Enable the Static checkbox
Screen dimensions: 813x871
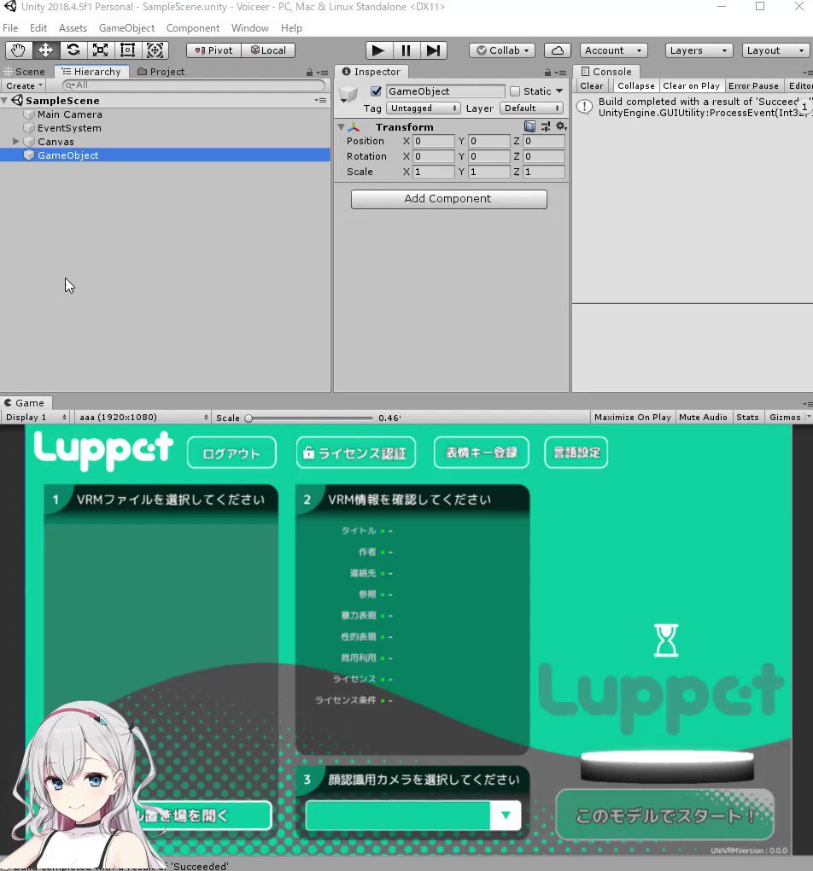click(x=515, y=91)
